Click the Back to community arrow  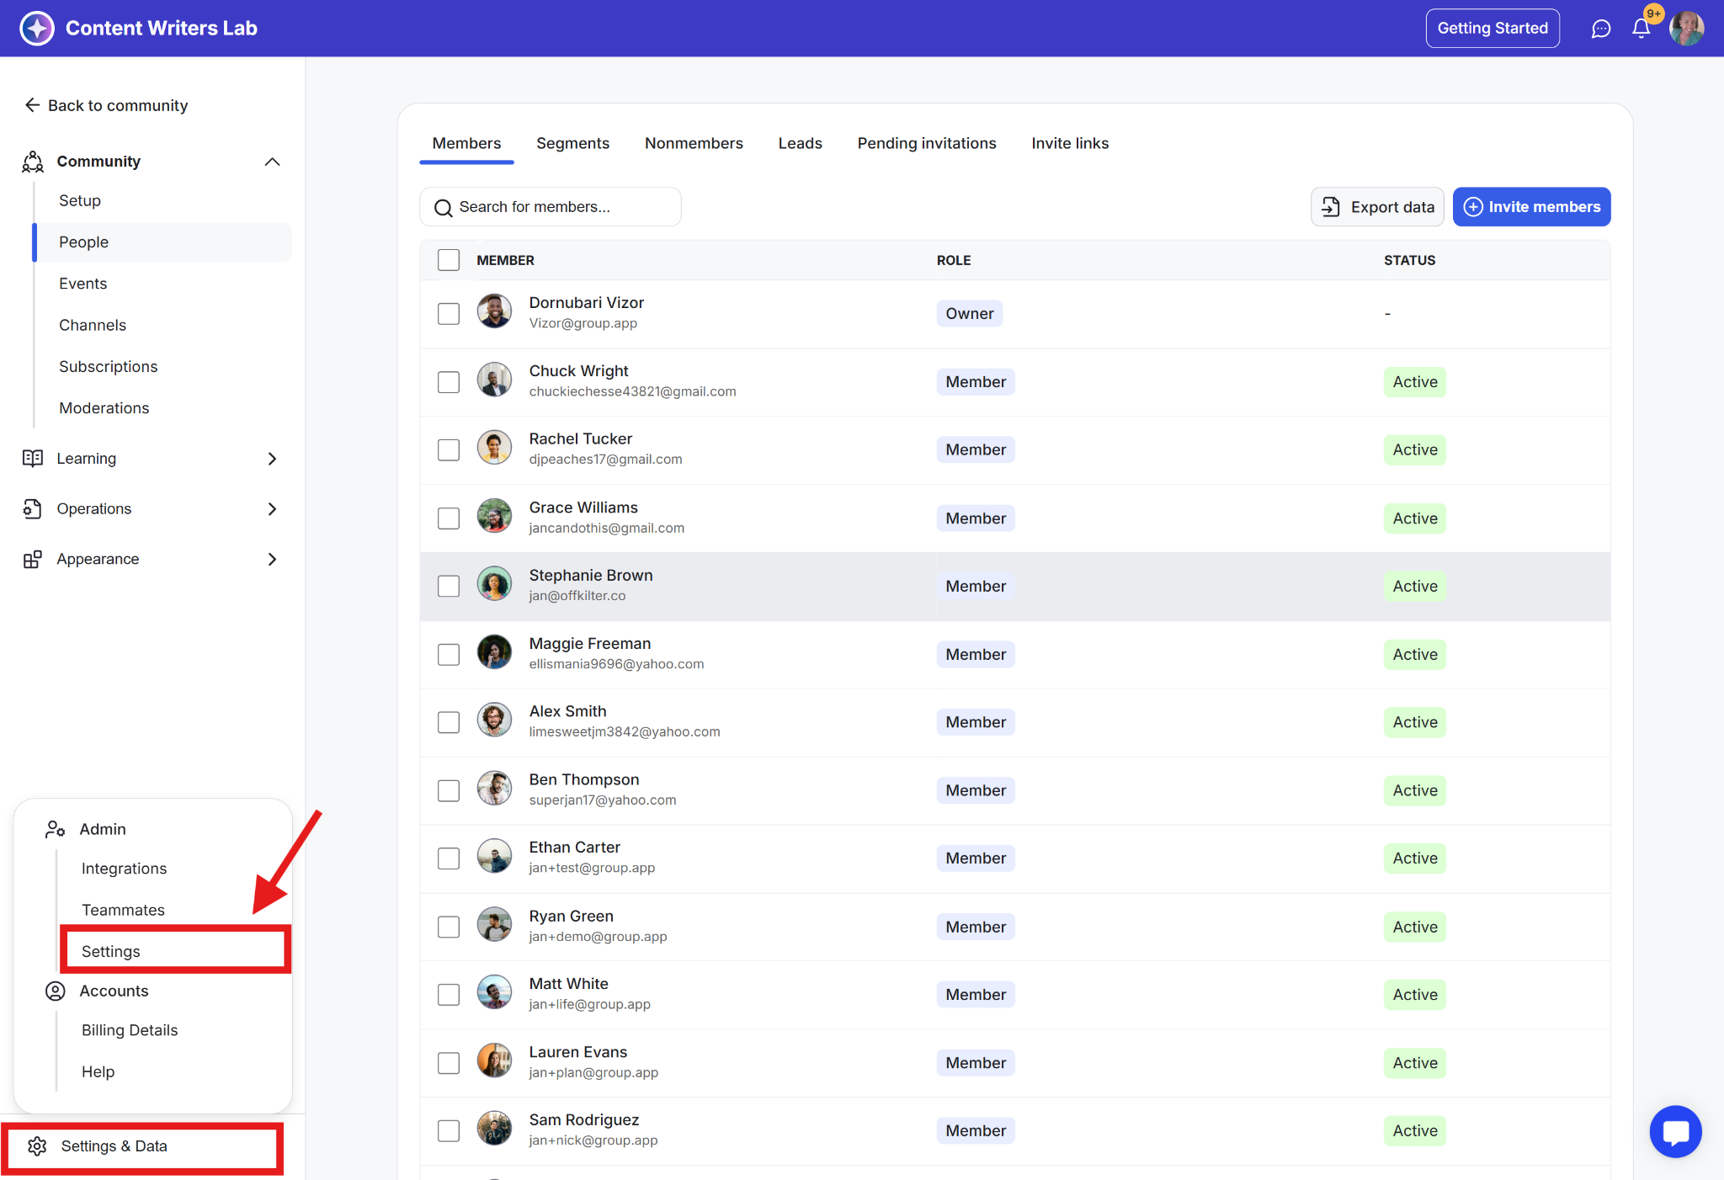(x=32, y=105)
